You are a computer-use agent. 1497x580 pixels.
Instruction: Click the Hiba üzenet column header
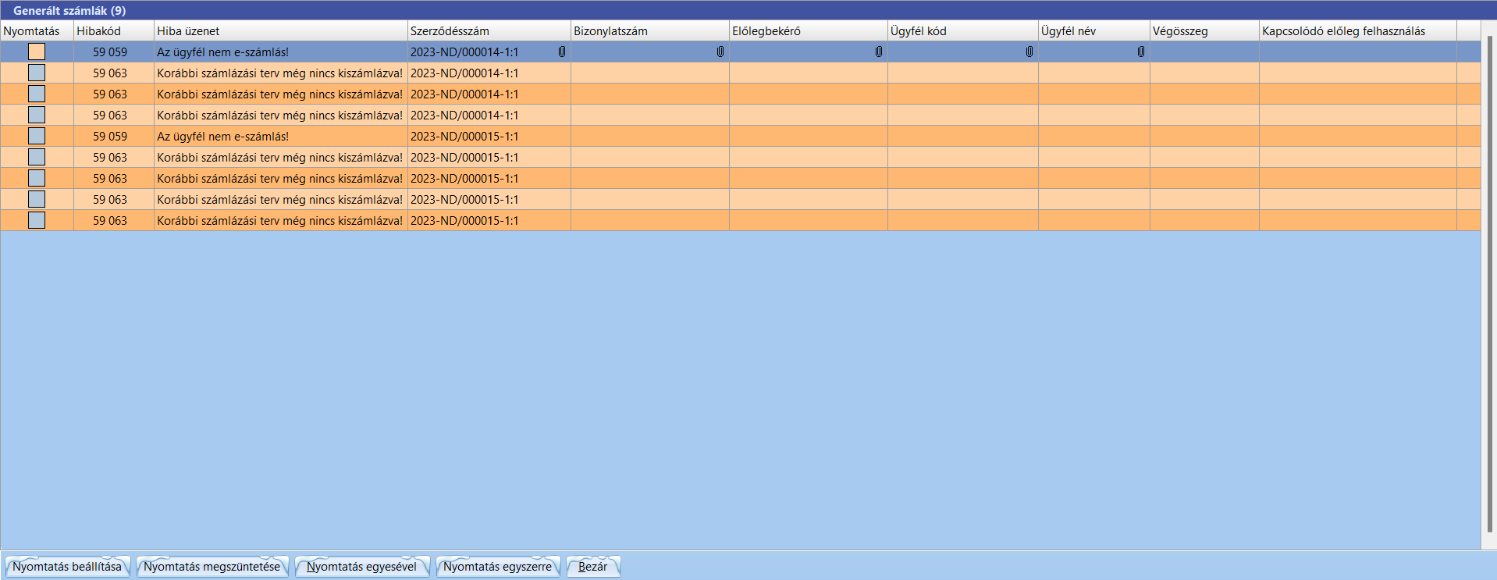click(281, 31)
